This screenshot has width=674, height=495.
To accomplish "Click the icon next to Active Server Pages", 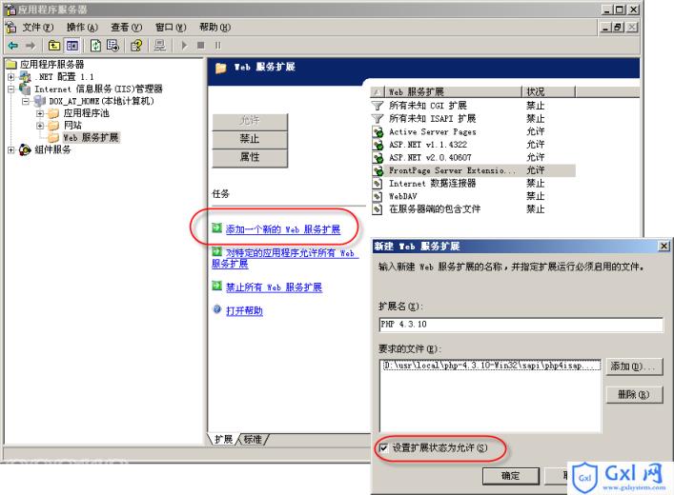I will [x=378, y=131].
